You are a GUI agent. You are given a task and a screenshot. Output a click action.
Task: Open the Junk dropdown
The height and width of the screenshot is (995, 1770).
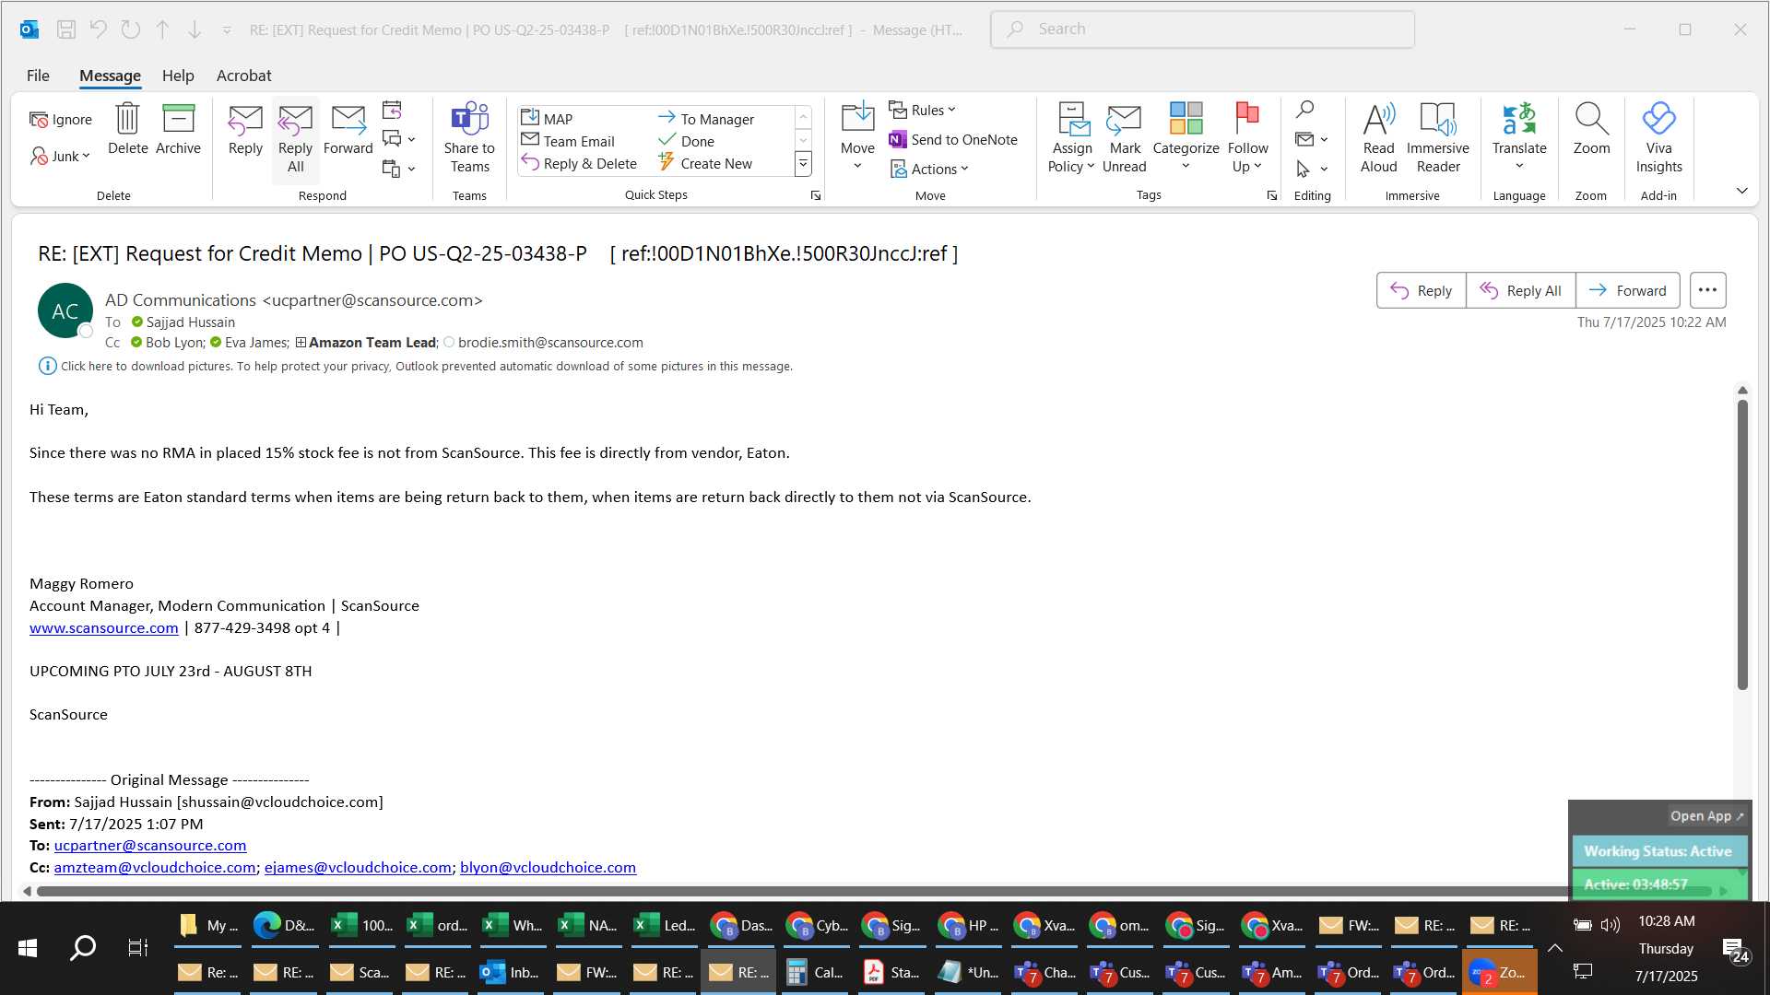pos(61,156)
